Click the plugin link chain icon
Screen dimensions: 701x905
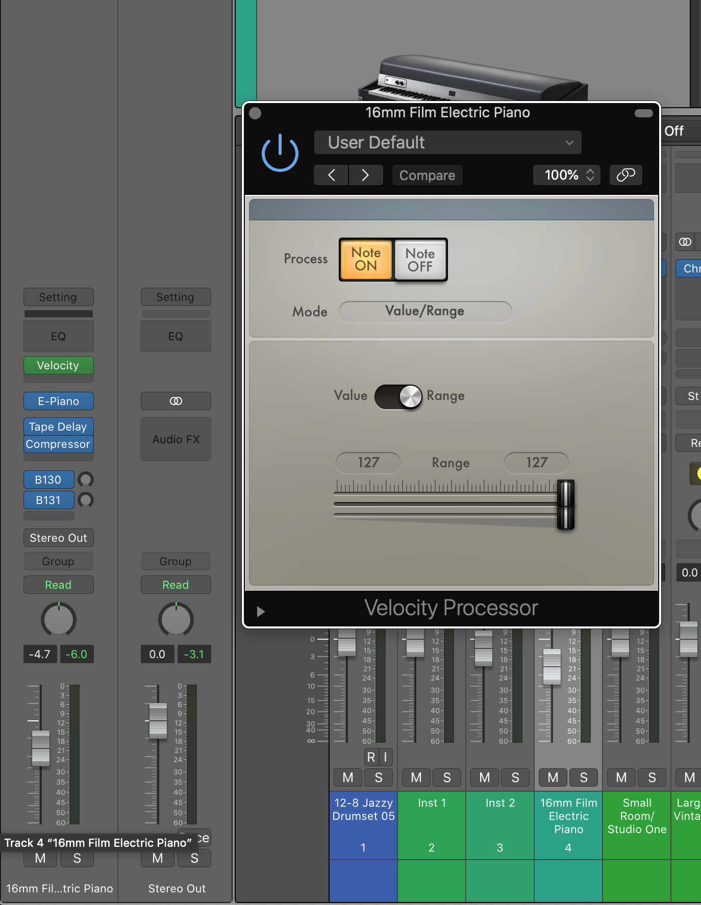[x=625, y=175]
